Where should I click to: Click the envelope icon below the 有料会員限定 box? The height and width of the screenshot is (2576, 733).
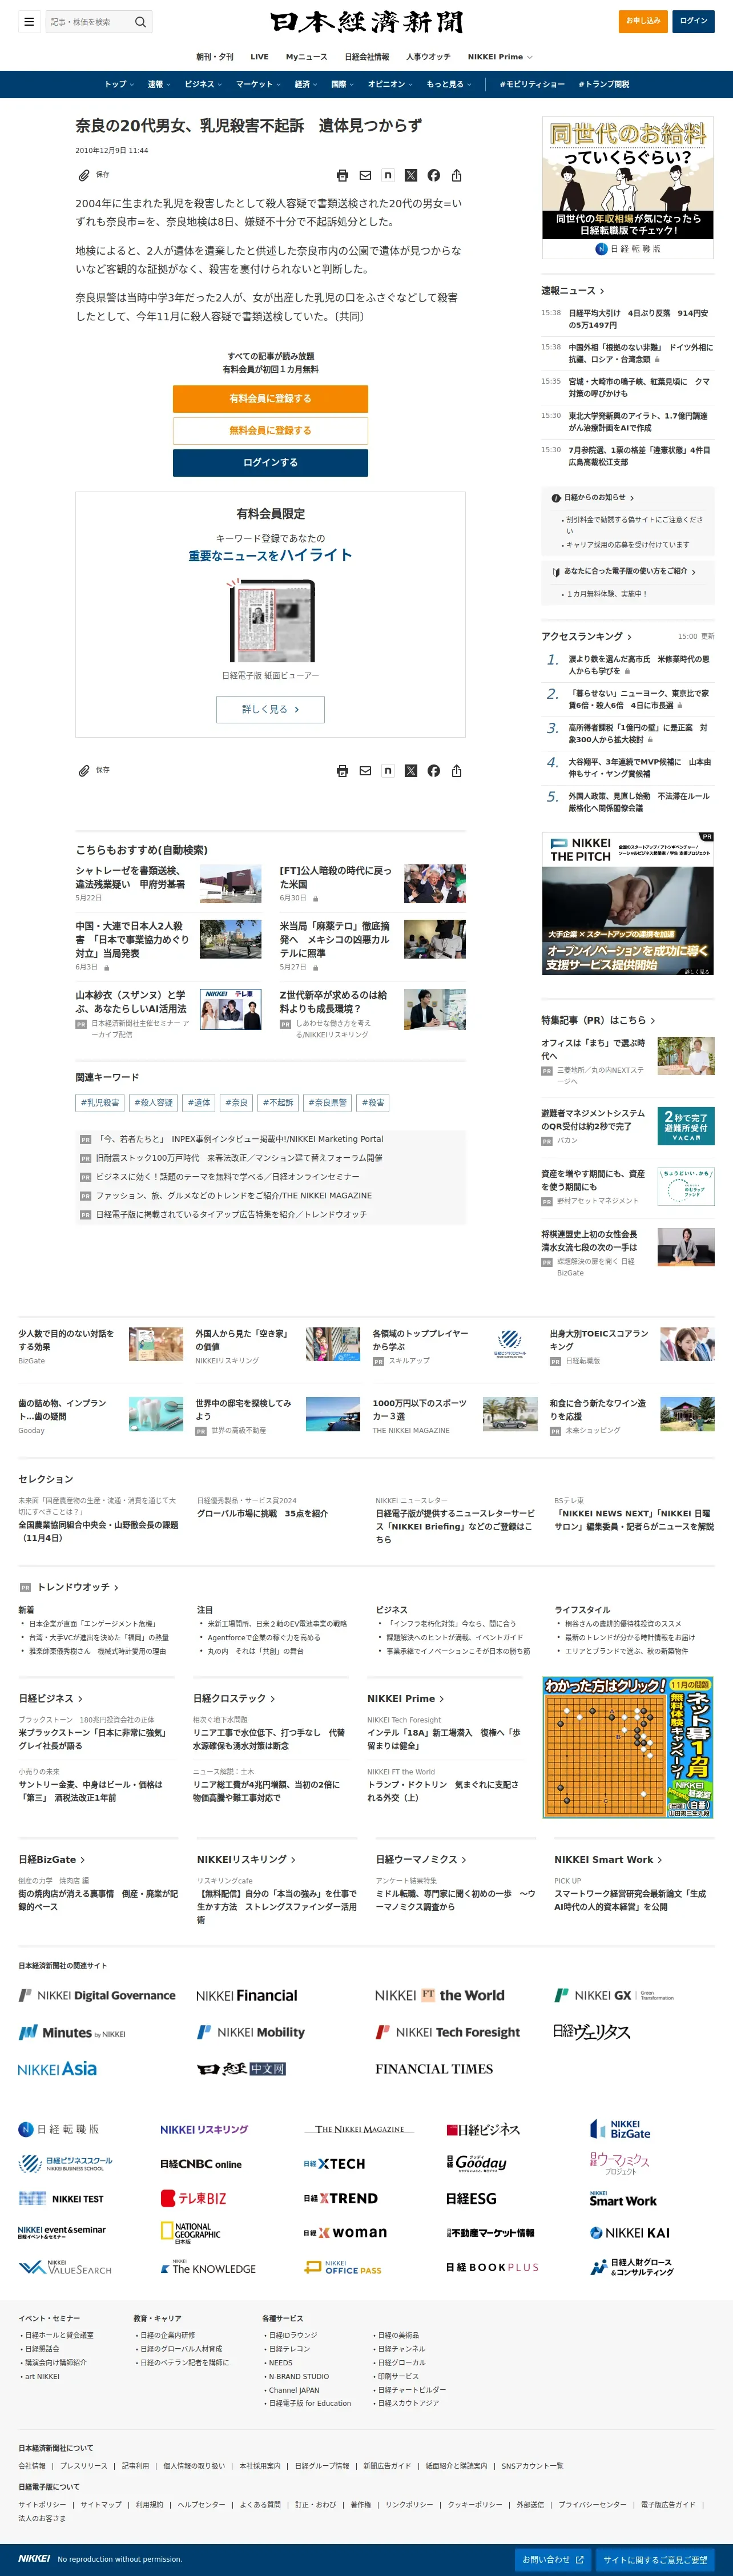coord(365,770)
